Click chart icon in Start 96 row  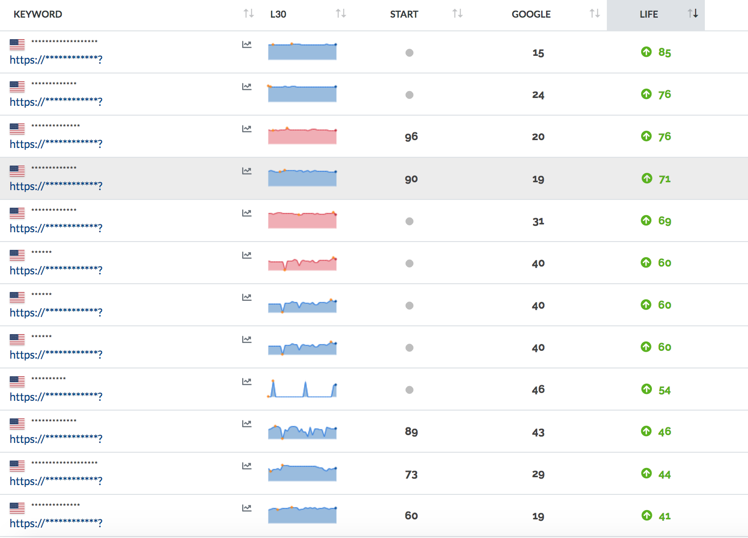pyautogui.click(x=247, y=129)
